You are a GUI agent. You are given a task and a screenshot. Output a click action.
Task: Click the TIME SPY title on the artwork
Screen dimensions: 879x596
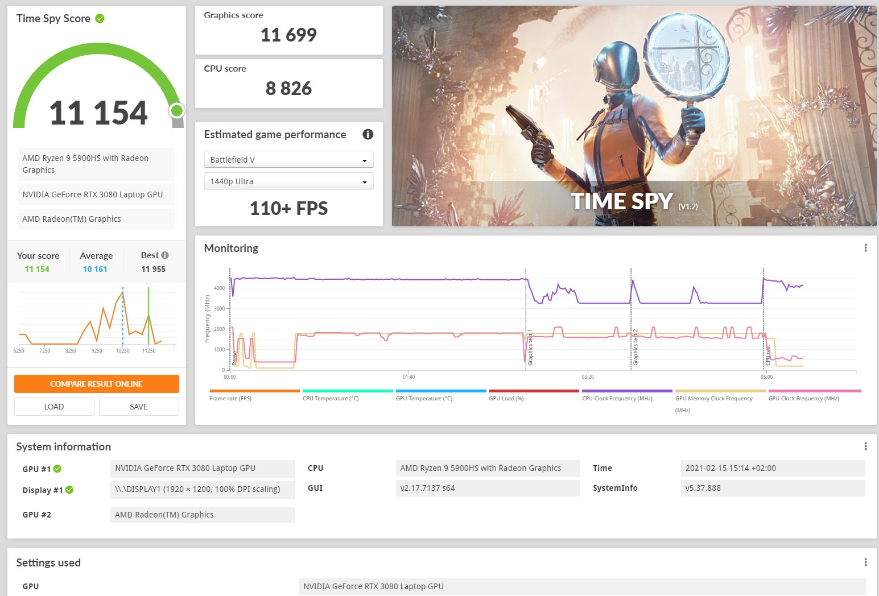[x=622, y=201]
